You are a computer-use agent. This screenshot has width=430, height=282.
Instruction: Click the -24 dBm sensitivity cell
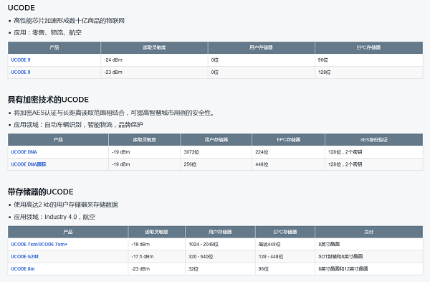click(154, 60)
